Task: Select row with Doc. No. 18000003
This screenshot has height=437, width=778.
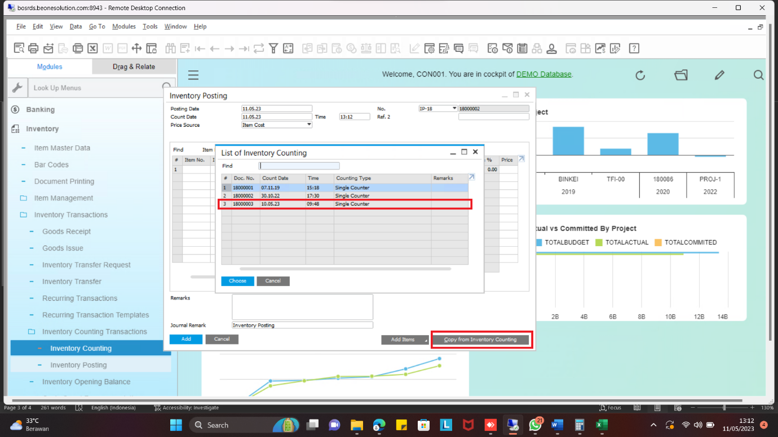Action: (x=344, y=204)
